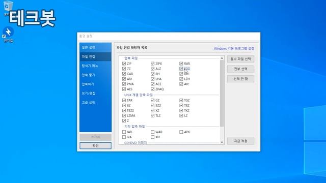
Task: Check the IPA checkbox
Action: [x=124, y=137]
